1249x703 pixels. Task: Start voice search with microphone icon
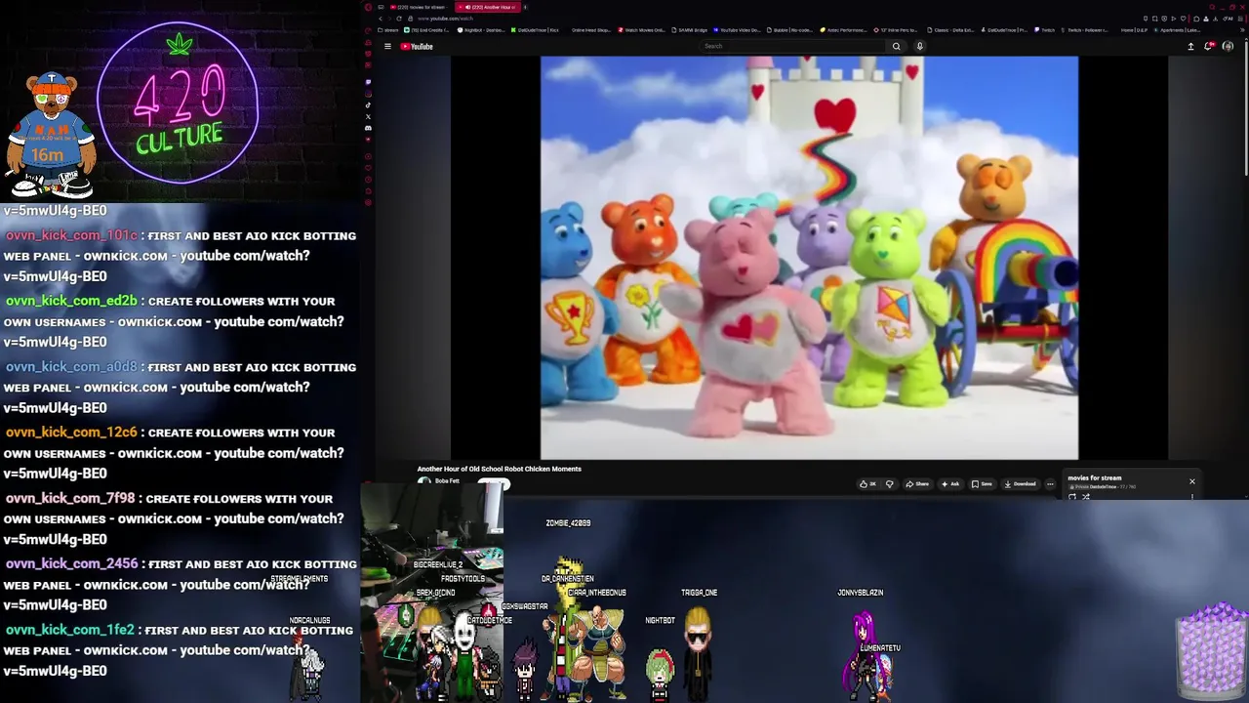[920, 46]
